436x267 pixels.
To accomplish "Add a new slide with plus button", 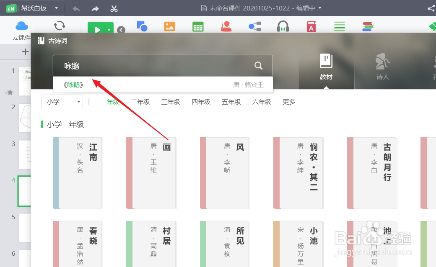I will [25, 51].
